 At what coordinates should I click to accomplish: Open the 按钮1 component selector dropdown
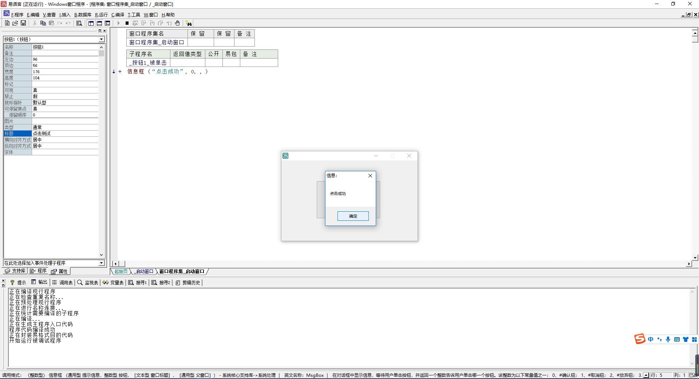[102, 39]
